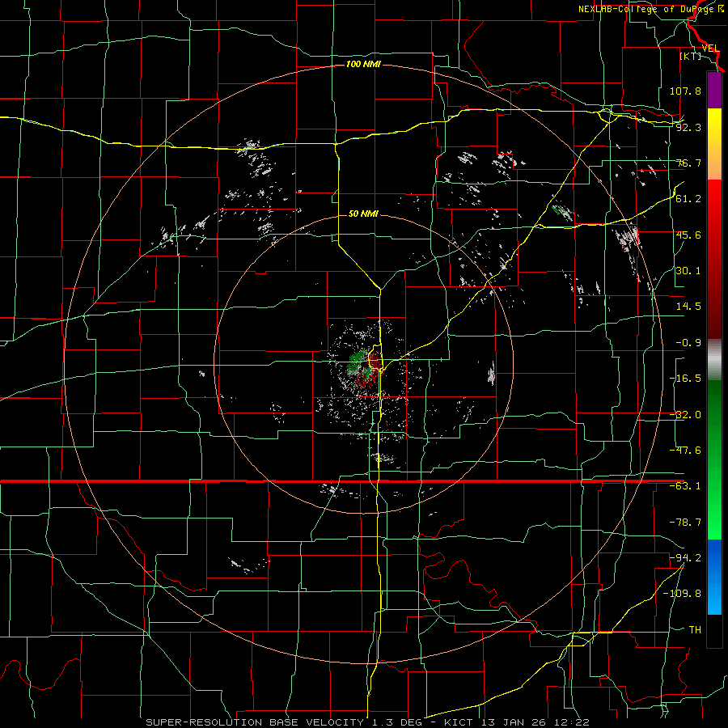The width and height of the screenshot is (728, 728).
Task: Click the [KT] units label
Action: [691, 56]
